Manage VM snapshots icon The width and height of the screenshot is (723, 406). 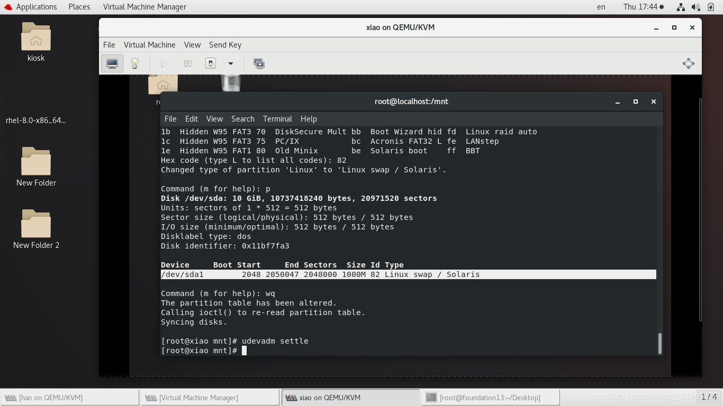coord(259,63)
